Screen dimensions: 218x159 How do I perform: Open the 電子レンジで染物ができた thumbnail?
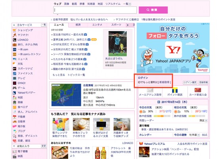tap(61, 124)
